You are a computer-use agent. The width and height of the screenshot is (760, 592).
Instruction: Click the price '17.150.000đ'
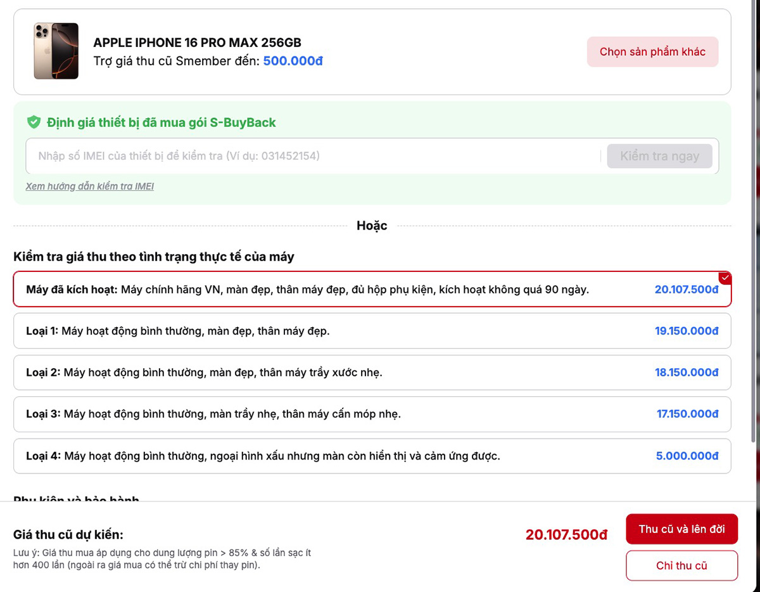click(687, 414)
